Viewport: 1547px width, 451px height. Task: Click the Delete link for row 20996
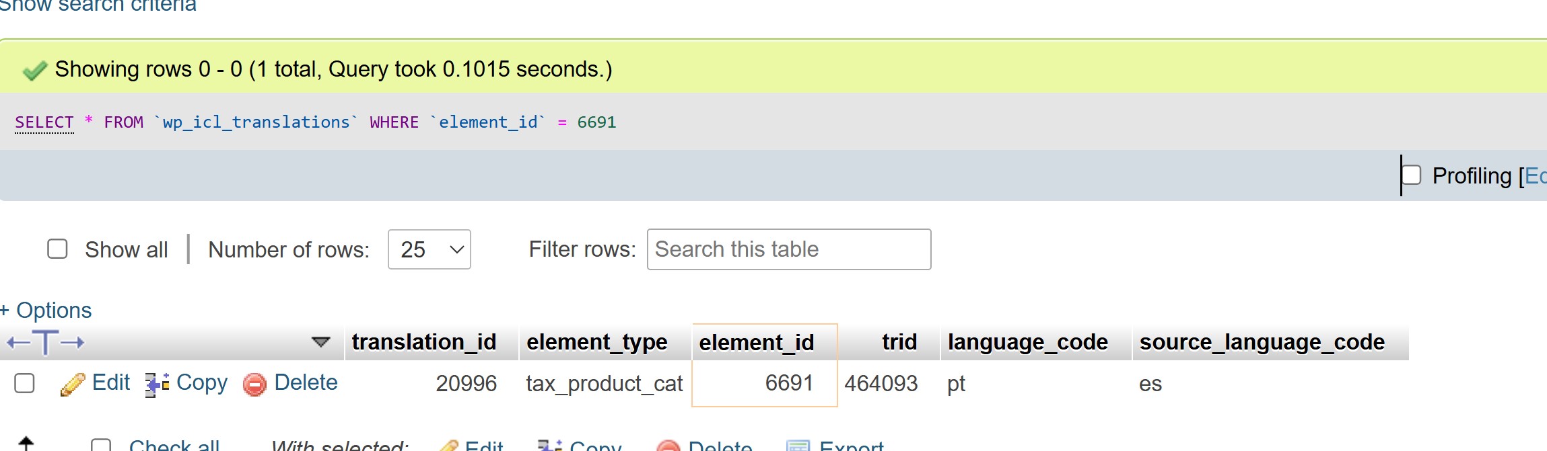pos(306,382)
